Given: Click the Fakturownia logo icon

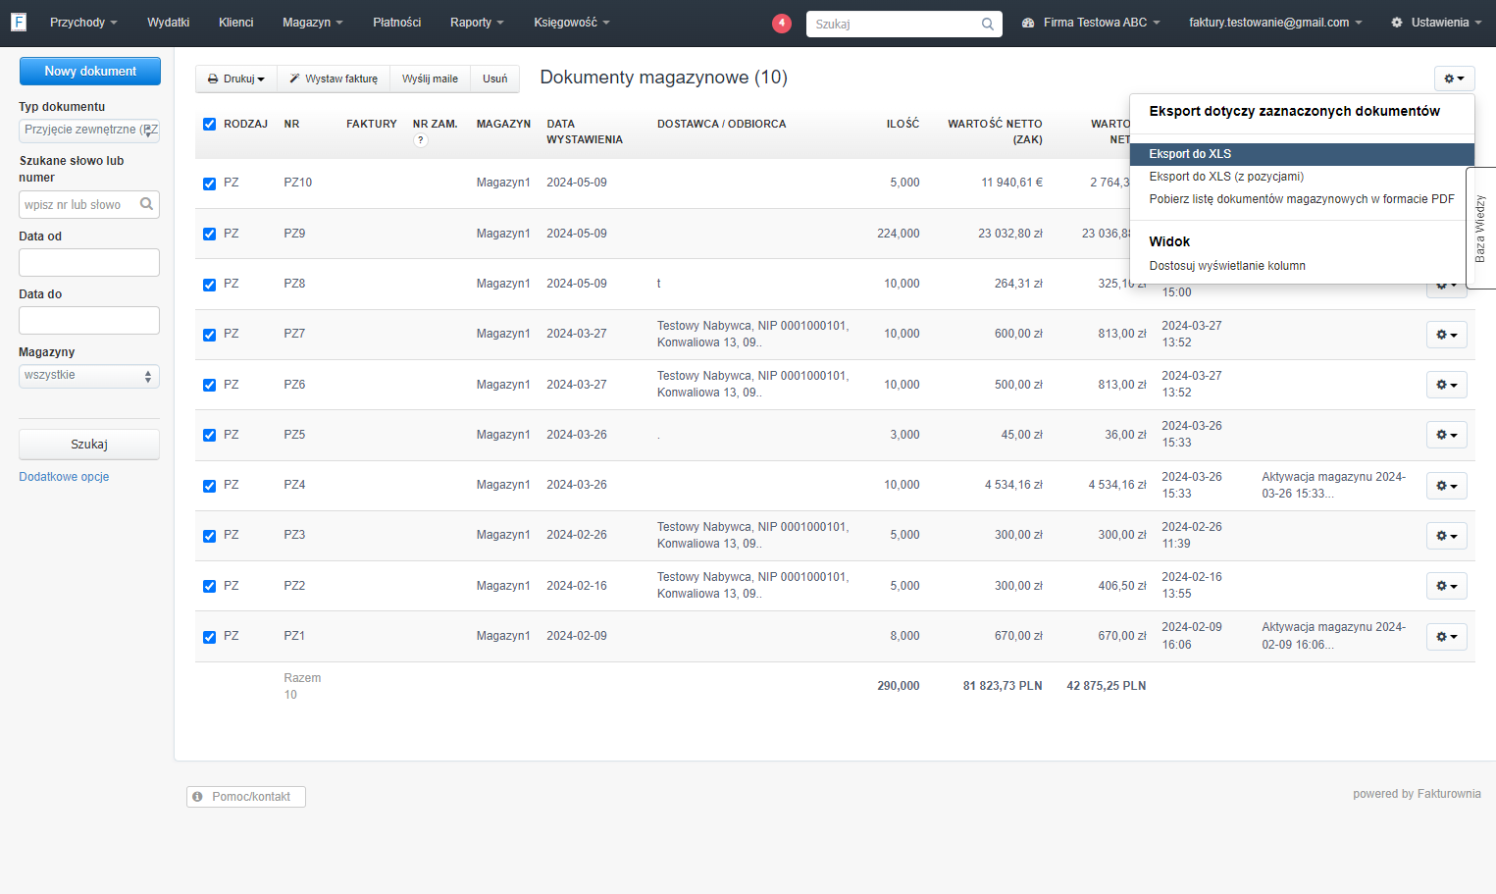Looking at the screenshot, I should [x=18, y=22].
